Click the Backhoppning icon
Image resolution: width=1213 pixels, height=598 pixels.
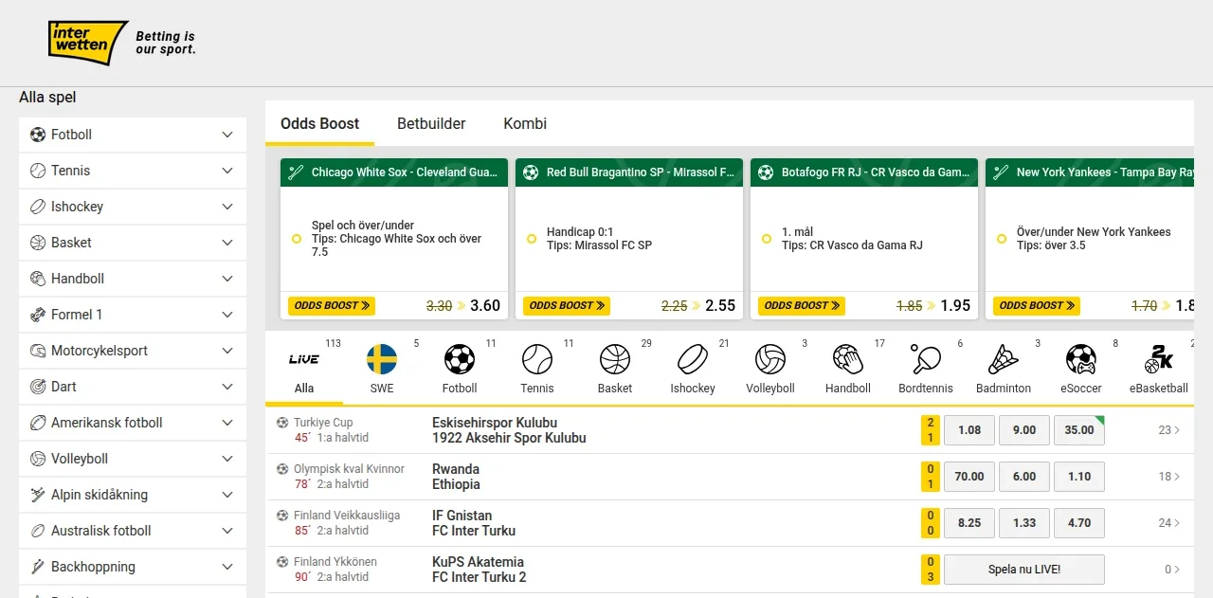click(x=38, y=567)
